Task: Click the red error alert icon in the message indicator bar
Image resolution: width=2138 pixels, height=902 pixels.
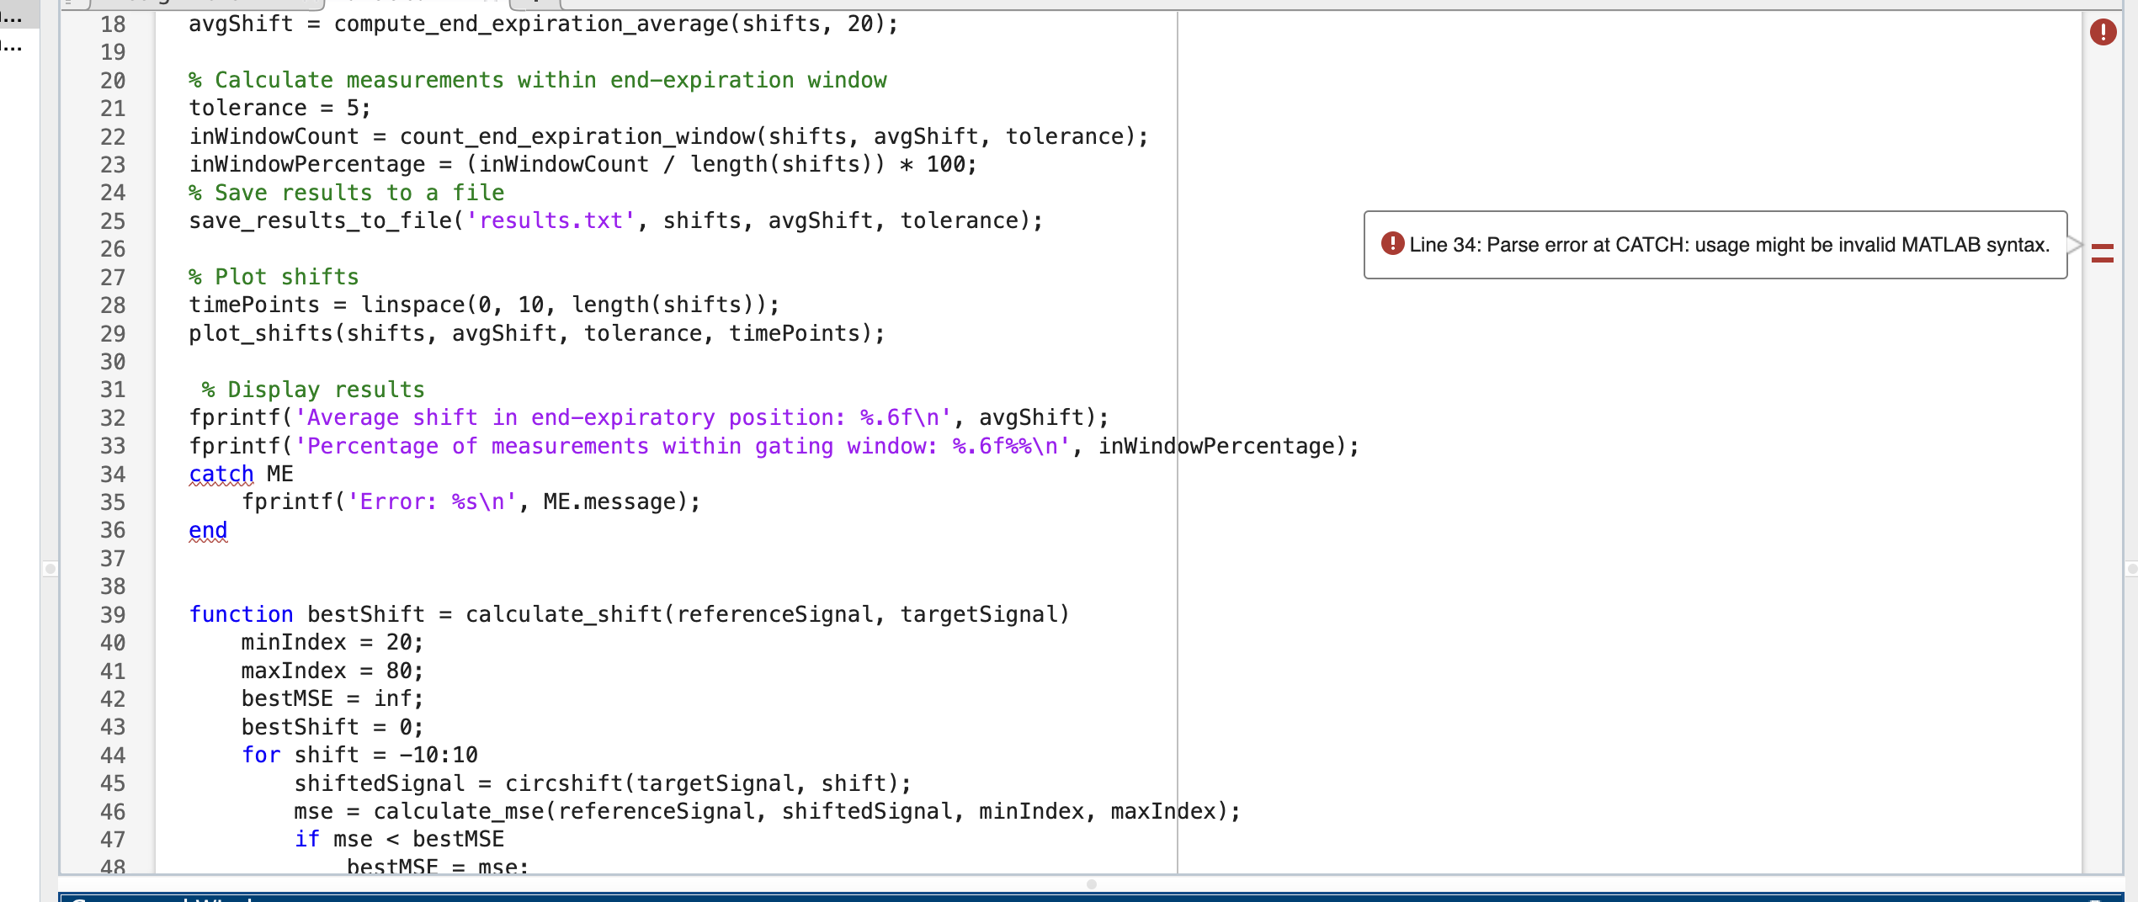Action: point(2103,32)
